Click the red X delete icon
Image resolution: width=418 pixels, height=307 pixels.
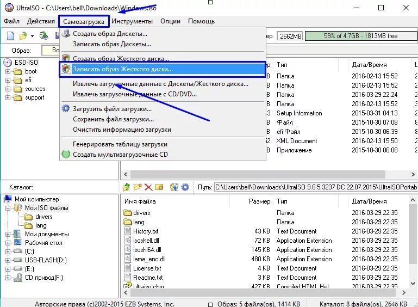148,187
